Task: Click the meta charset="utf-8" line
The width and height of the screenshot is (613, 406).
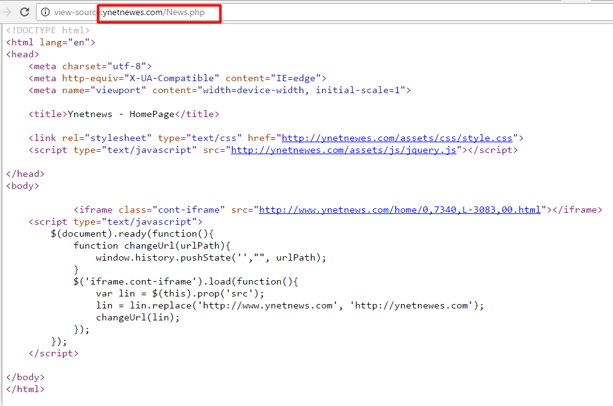Action: click(90, 66)
